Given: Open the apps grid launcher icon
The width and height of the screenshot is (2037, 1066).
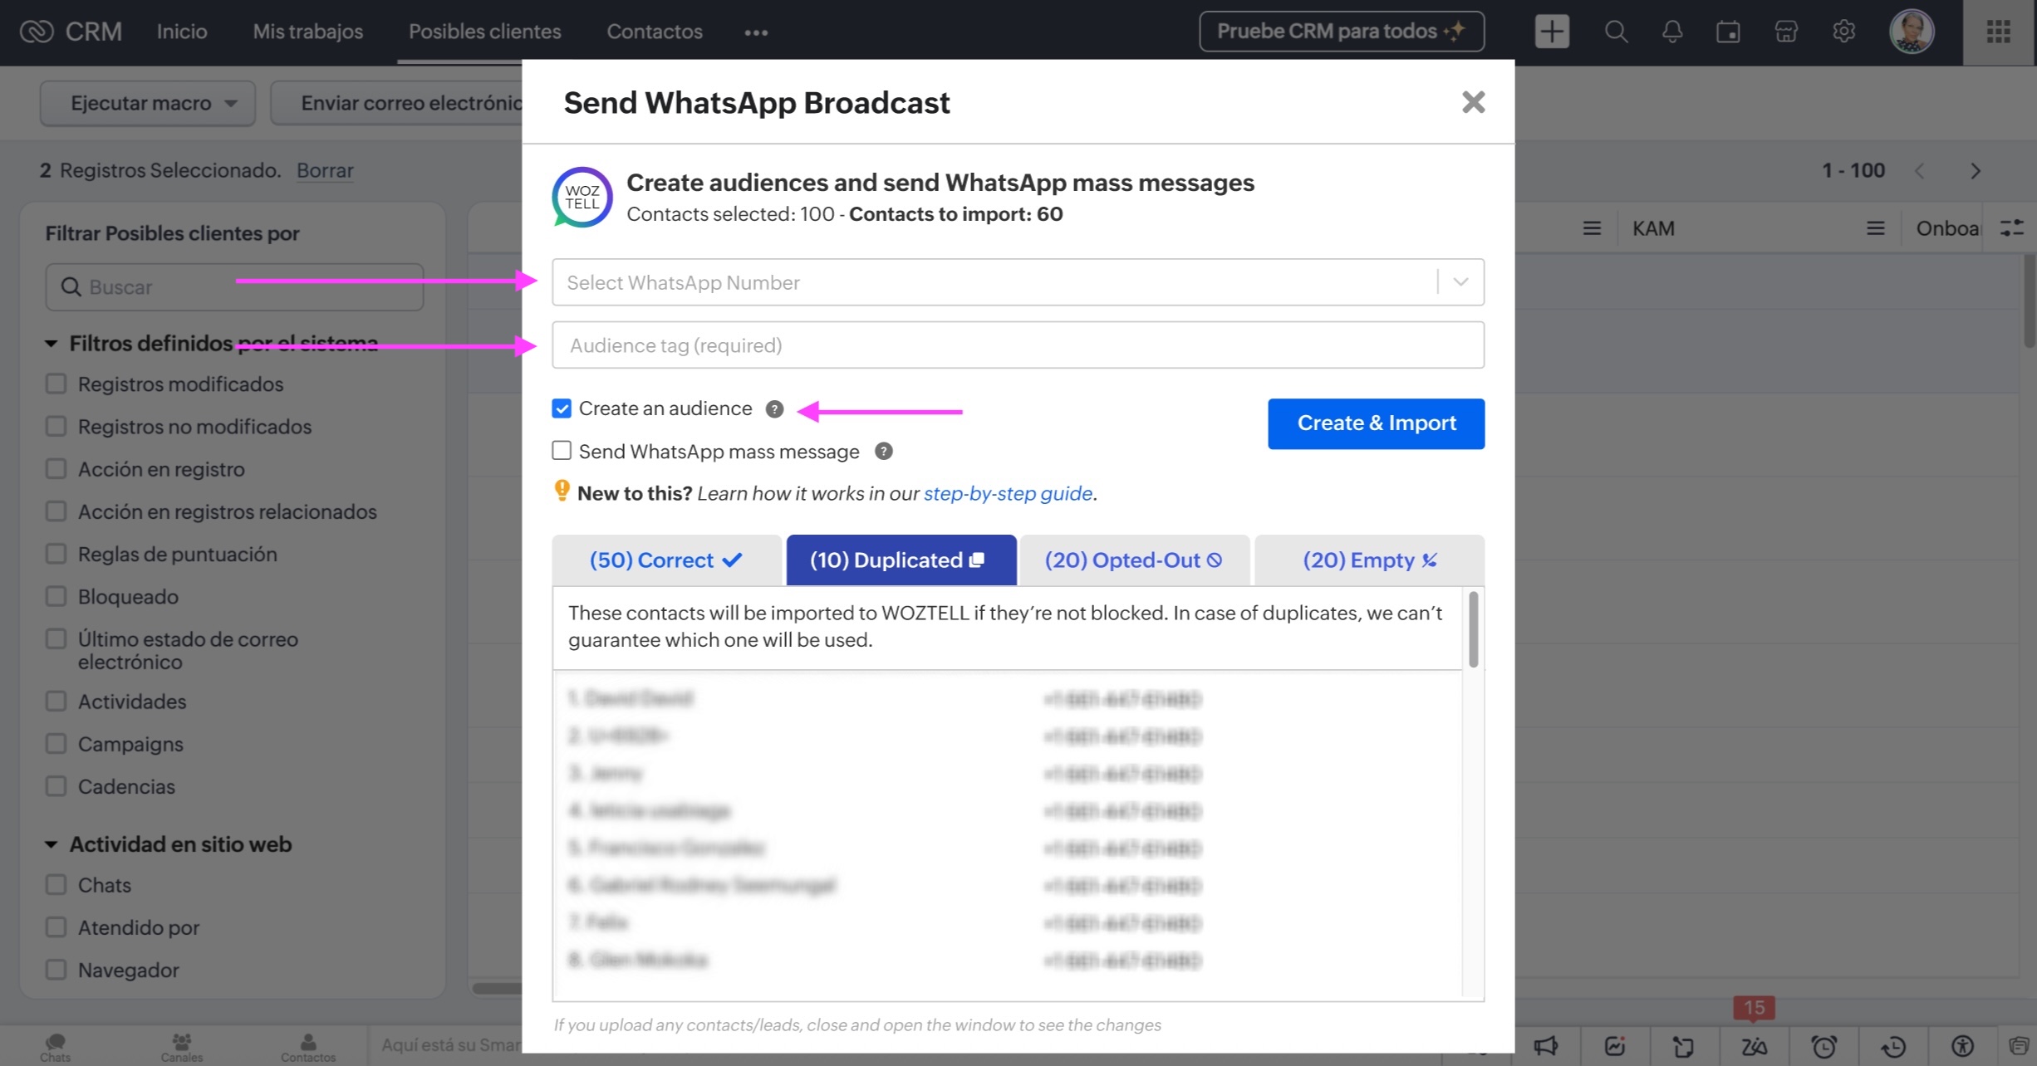Looking at the screenshot, I should [x=1998, y=32].
